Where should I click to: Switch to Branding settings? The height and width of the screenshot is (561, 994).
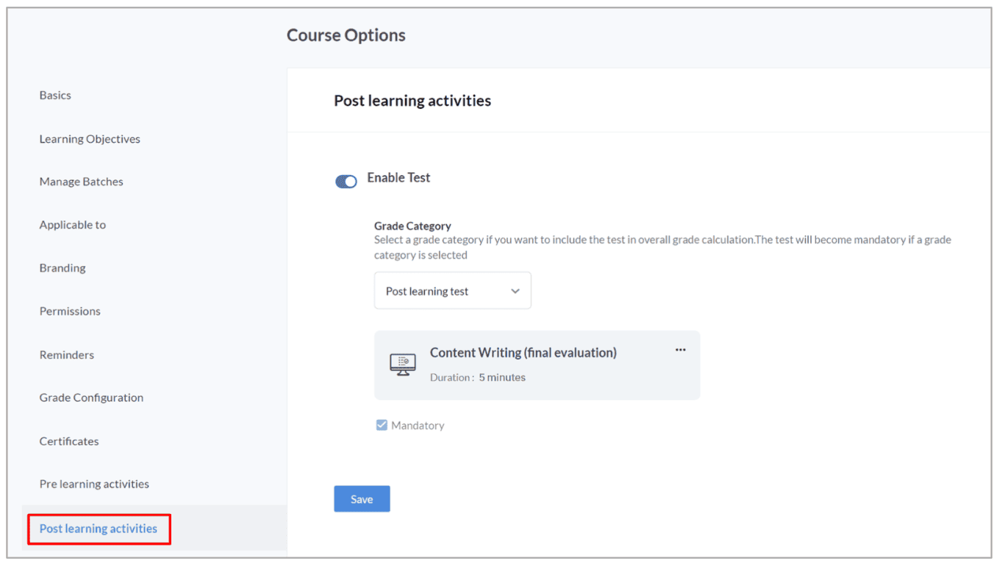pyautogui.click(x=62, y=268)
